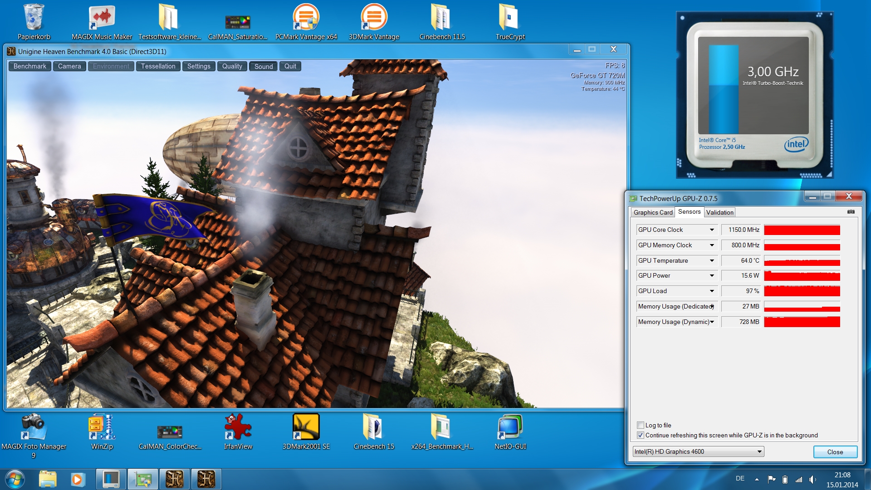Screen dimensions: 871x490
Task: Expand the GPU Temperature sensor dropdown
Action: pos(712,260)
